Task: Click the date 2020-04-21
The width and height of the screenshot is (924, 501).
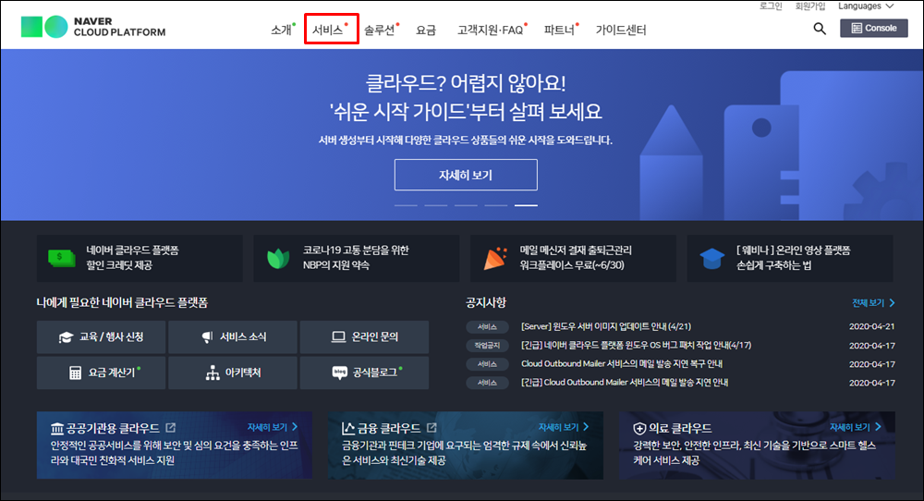Action: [872, 326]
